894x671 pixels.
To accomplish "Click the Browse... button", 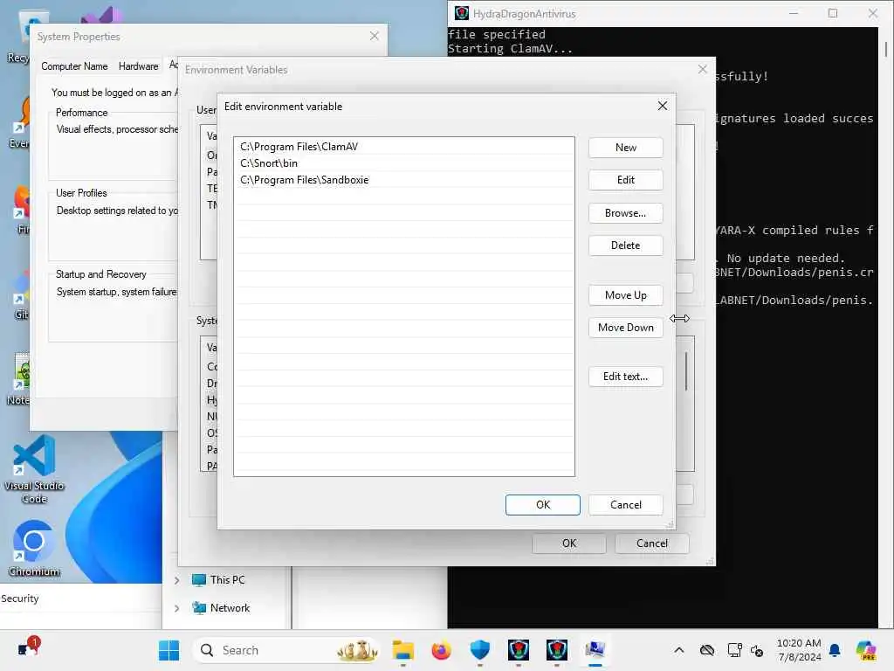I will click(625, 213).
